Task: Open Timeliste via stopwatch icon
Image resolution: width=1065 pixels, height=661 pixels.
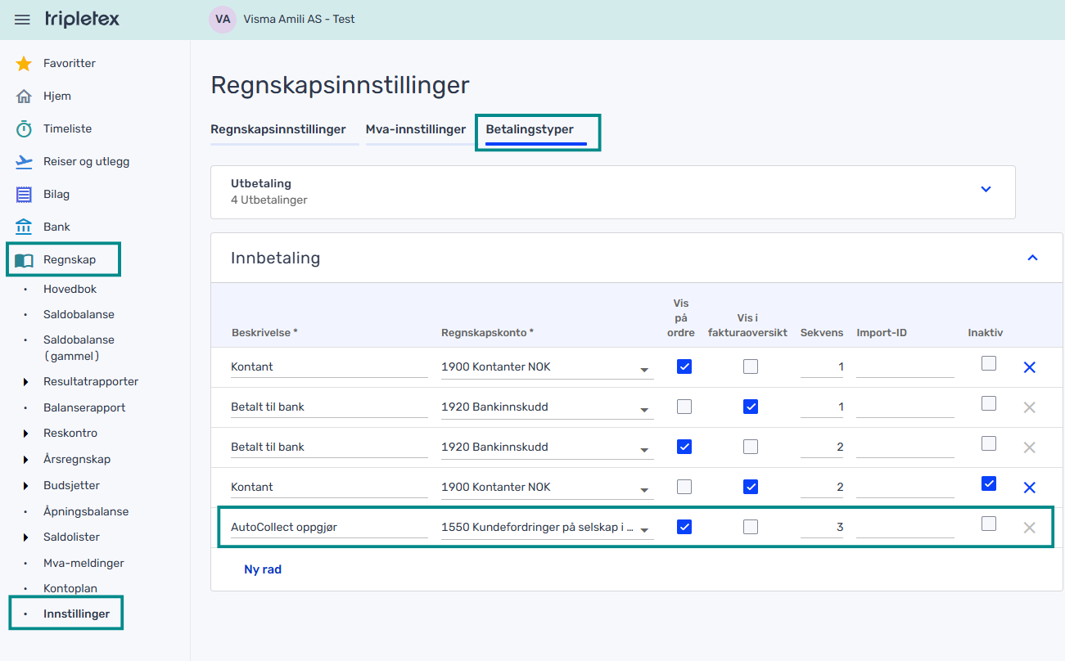Action: (x=24, y=129)
